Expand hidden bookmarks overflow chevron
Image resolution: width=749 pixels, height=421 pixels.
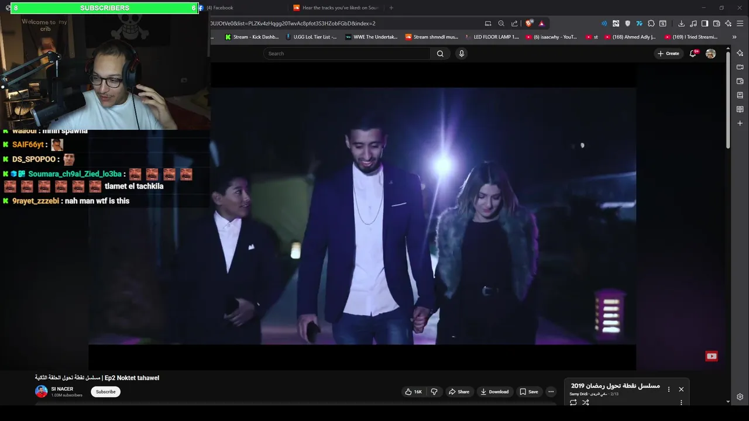pyautogui.click(x=734, y=37)
